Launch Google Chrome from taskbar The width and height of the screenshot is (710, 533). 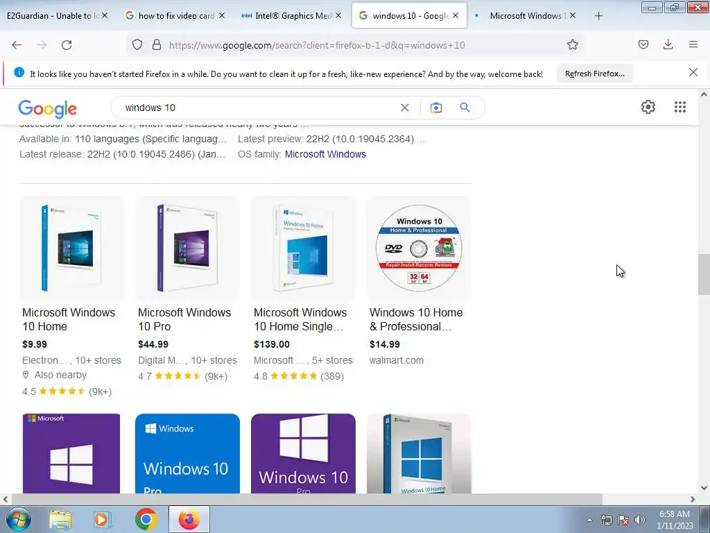[146, 519]
